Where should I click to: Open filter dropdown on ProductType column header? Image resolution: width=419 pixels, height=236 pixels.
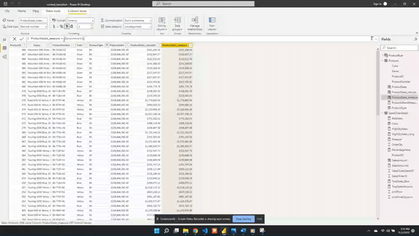pyautogui.click(x=107, y=45)
